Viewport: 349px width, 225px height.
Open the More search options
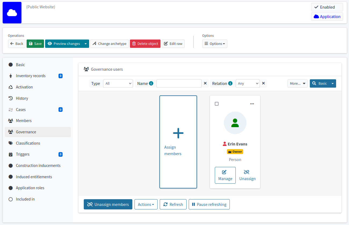click(x=297, y=83)
